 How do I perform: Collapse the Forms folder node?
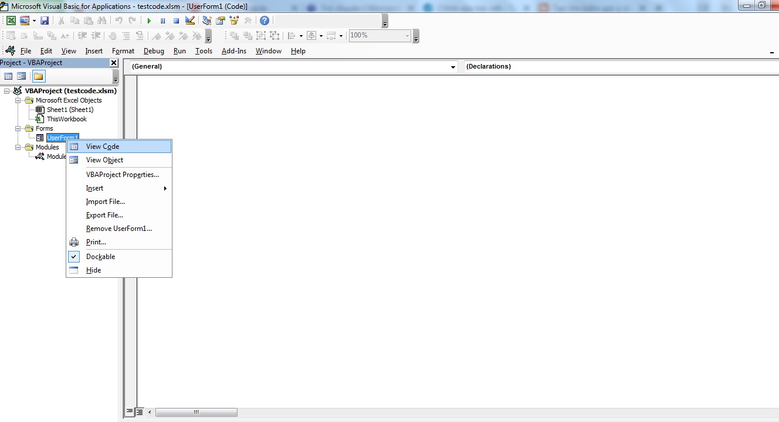coord(18,128)
